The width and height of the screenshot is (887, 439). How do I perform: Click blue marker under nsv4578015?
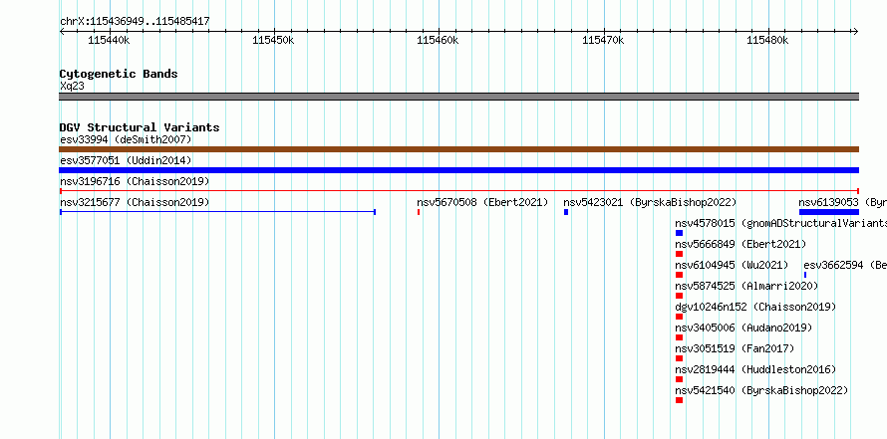tap(679, 233)
